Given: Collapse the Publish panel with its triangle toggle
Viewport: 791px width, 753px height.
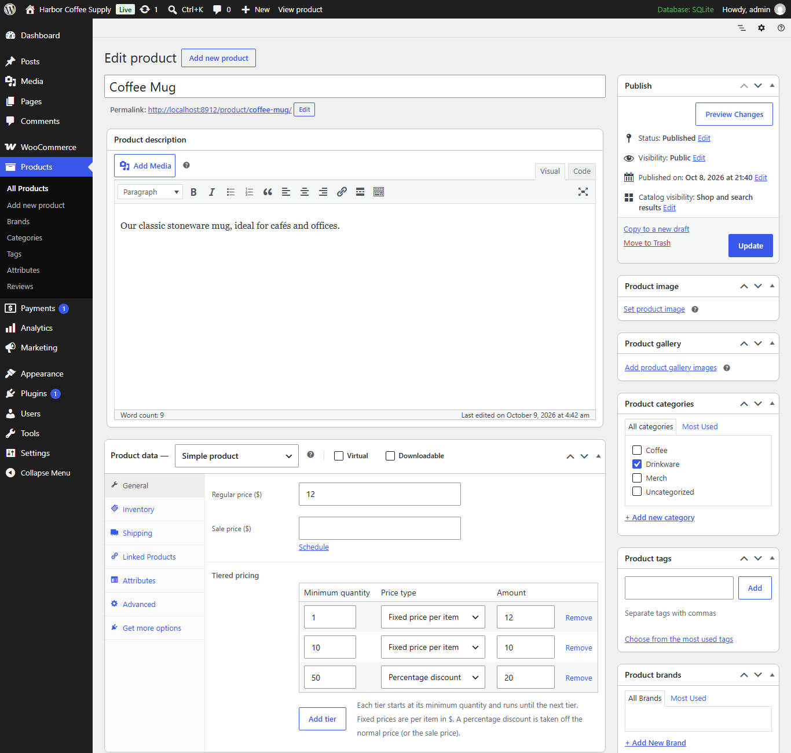Looking at the screenshot, I should tap(772, 86).
